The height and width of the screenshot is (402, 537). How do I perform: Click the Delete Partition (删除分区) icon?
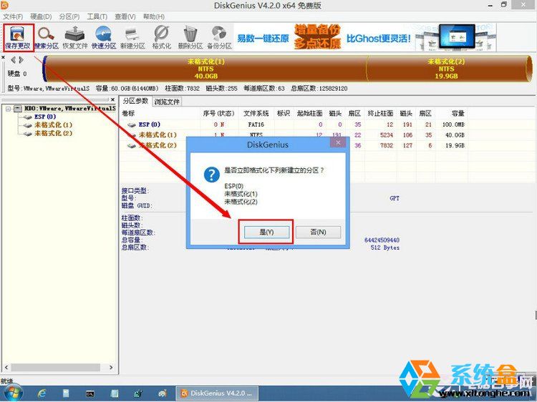pyautogui.click(x=190, y=37)
